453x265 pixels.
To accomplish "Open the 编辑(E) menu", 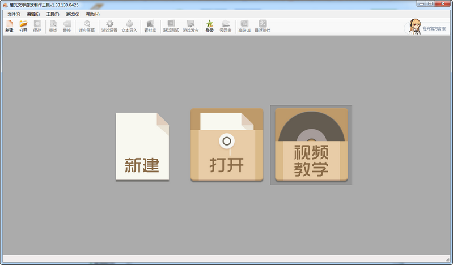I will [x=33, y=14].
